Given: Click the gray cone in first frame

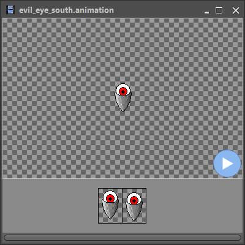Looking at the screenshot, I should [110, 210].
